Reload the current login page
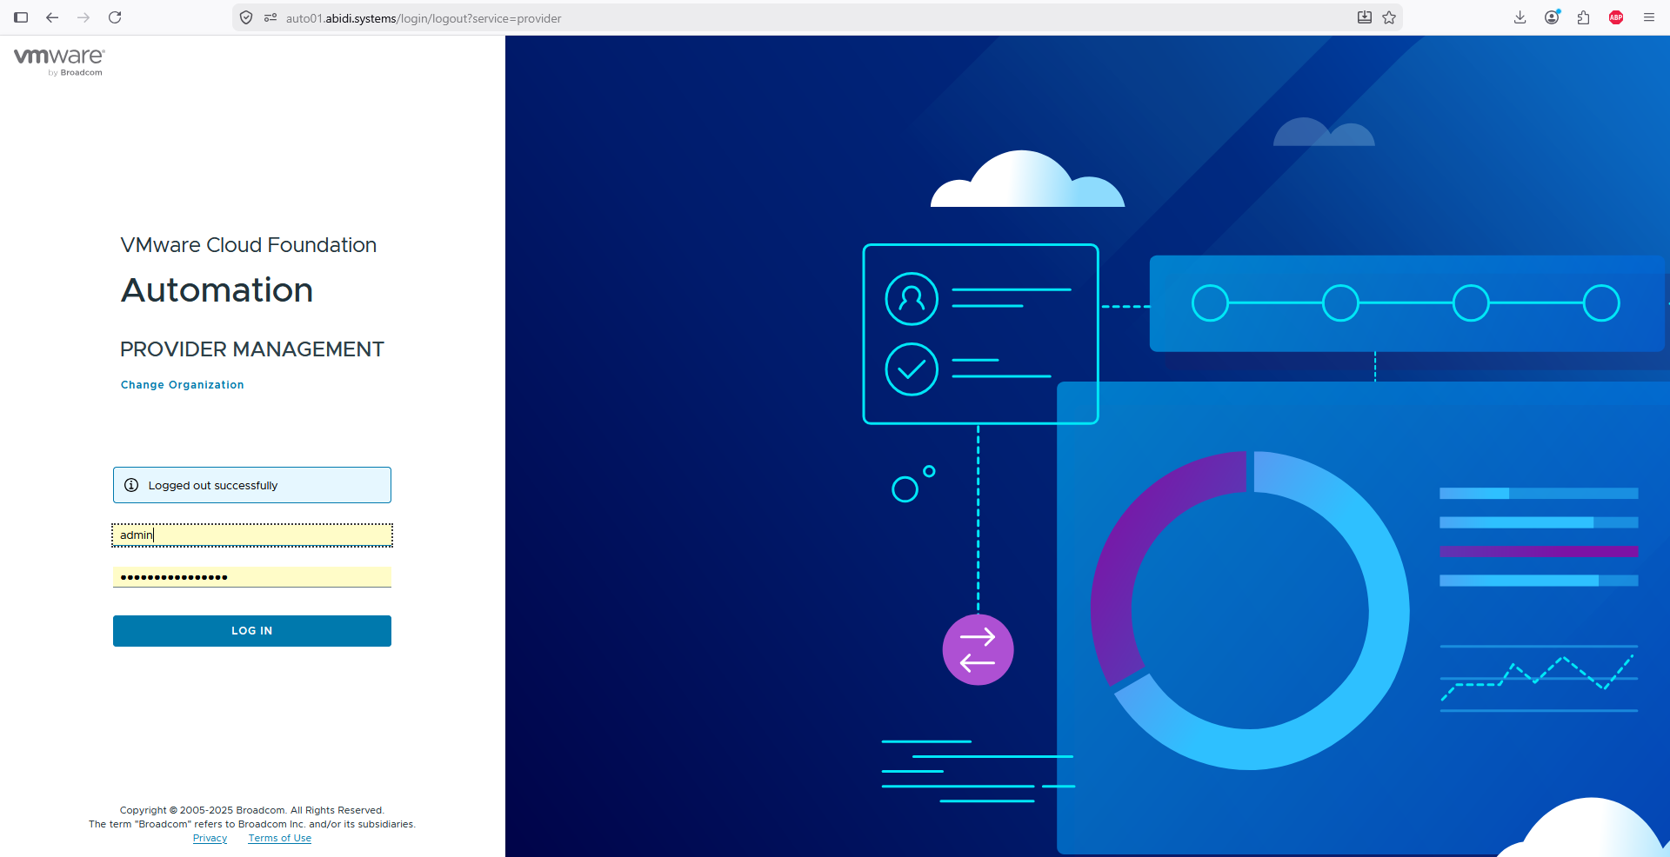 [x=115, y=17]
